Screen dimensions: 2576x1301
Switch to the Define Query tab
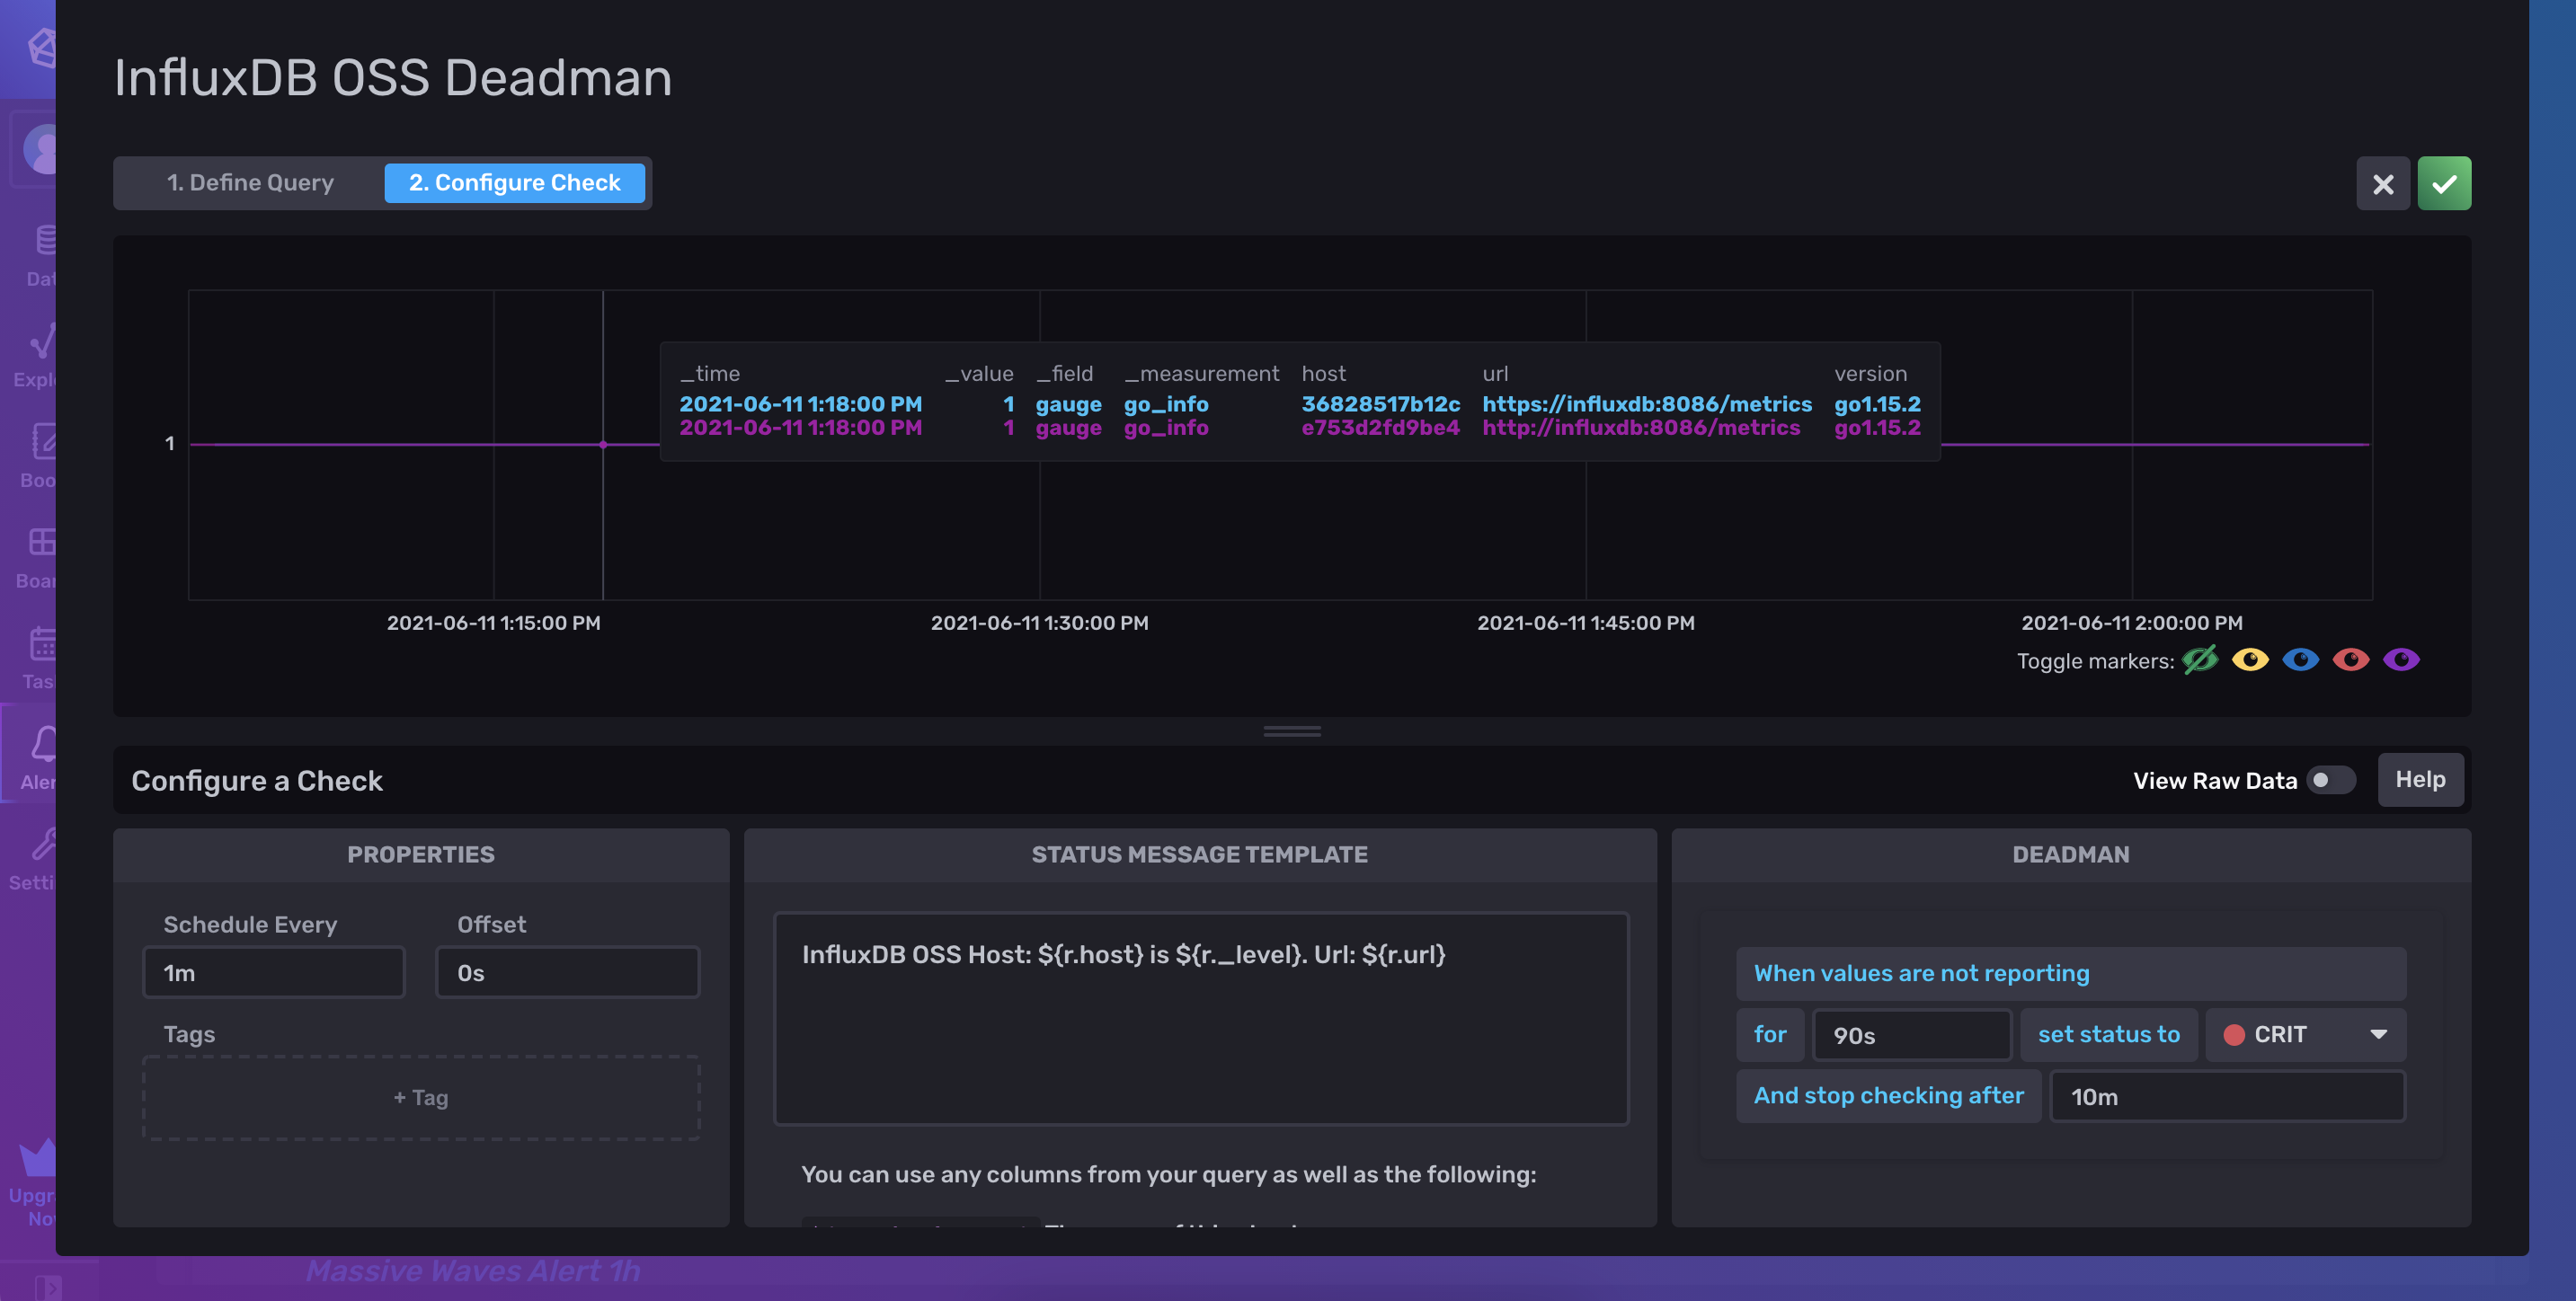point(250,183)
